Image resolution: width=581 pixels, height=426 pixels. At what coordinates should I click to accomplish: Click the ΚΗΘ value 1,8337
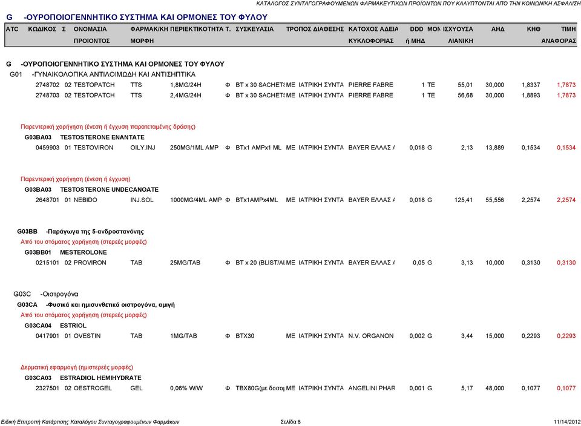click(x=531, y=85)
